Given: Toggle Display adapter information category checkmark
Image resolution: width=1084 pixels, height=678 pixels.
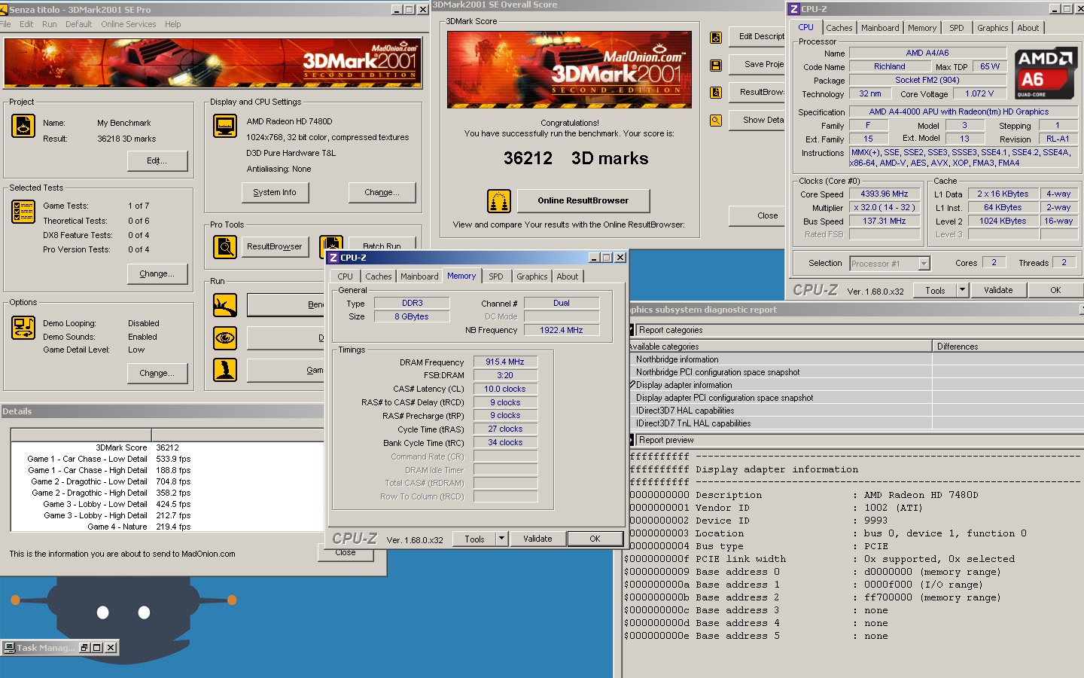Looking at the screenshot, I should coord(632,385).
